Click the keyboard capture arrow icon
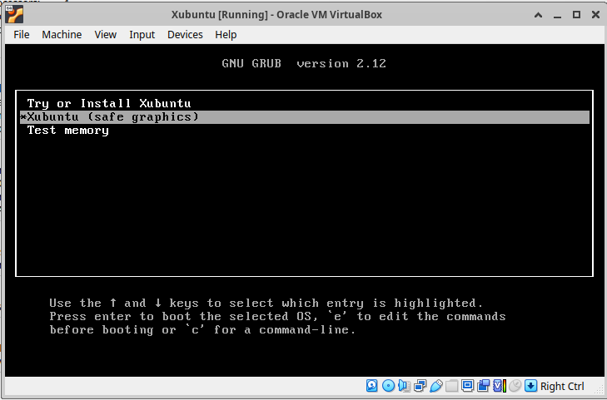The height and width of the screenshot is (400, 607). click(530, 386)
